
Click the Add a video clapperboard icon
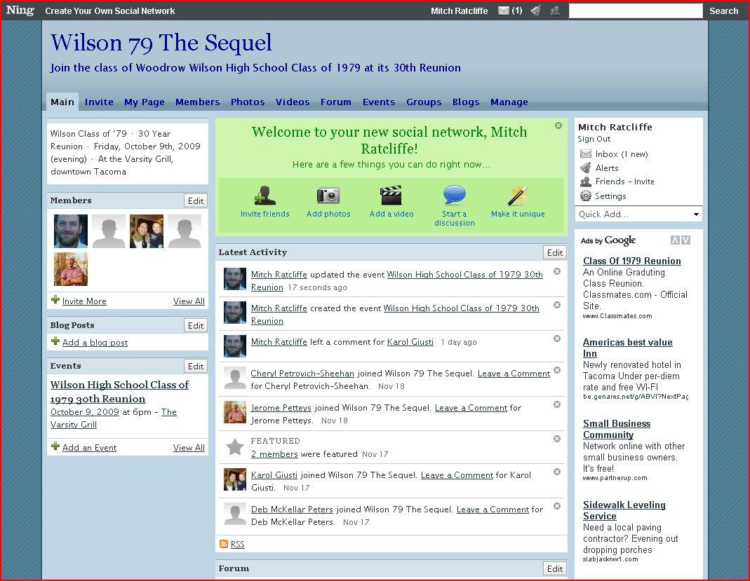coord(391,196)
